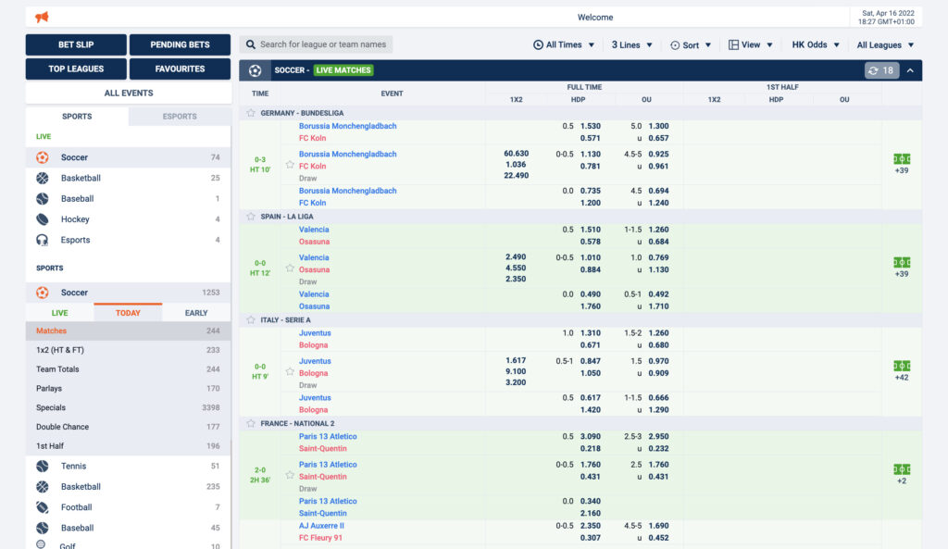Open the BET SLIP button
948x549 pixels.
click(x=76, y=44)
